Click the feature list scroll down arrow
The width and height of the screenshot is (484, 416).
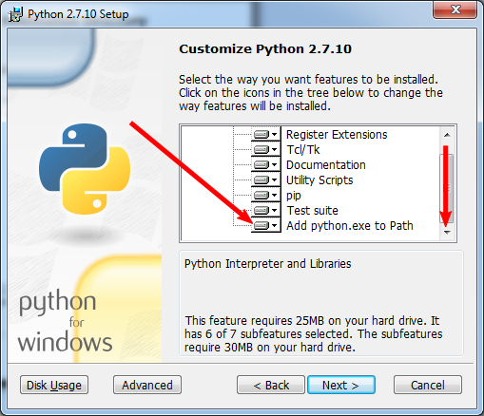click(447, 233)
